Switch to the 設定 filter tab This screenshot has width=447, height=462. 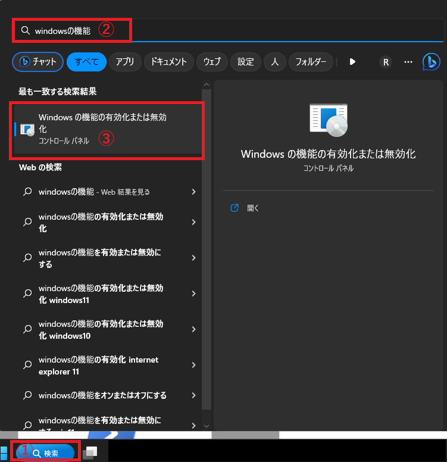point(246,62)
